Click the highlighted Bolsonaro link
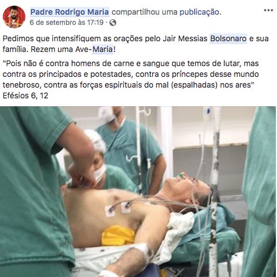277x277 pixels. click(228, 38)
